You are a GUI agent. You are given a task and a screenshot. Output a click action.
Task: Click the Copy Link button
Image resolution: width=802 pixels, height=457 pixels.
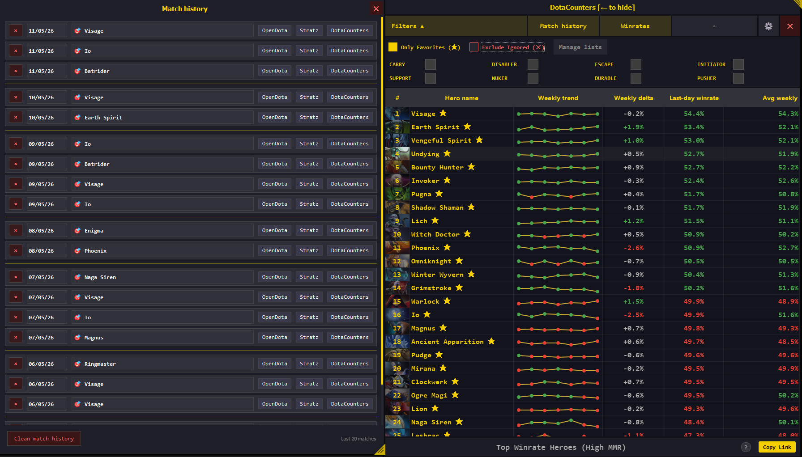click(777, 447)
